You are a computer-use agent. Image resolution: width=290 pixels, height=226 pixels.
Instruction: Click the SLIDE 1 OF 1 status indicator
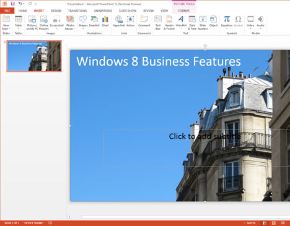[x=12, y=223]
